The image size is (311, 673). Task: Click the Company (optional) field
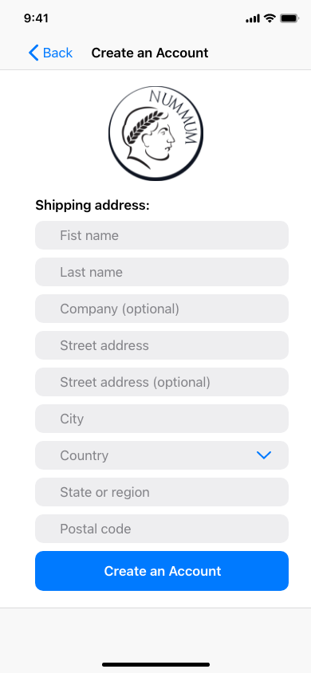pyautogui.click(x=162, y=309)
